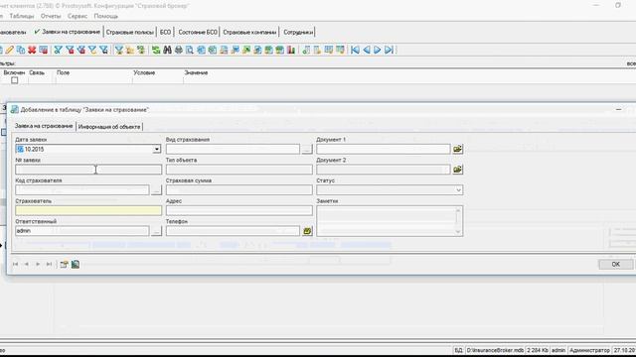The width and height of the screenshot is (636, 357).
Task: Click the yellow Страхователь field
Action: pyautogui.click(x=88, y=210)
